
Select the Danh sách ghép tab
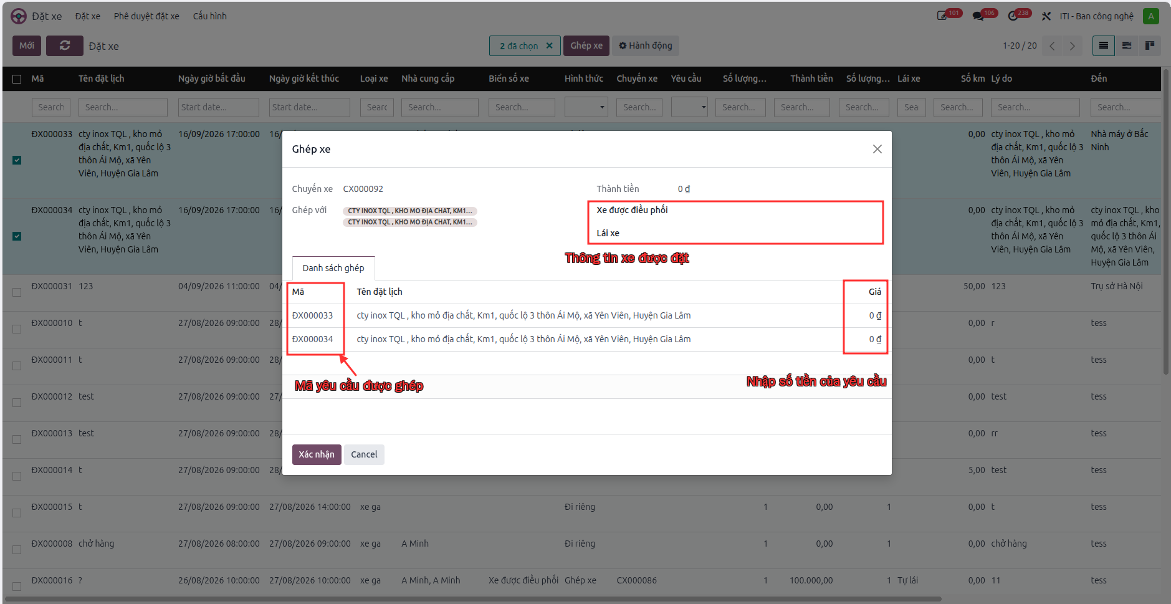333,268
